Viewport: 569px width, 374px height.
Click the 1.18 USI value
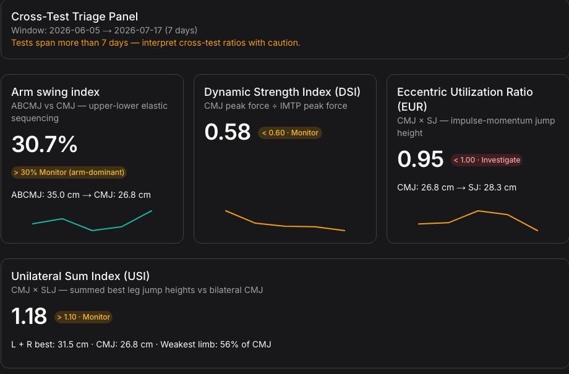coord(28,316)
